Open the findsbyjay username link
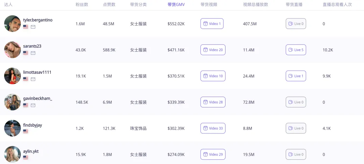Viewport: 364px width, 164px height. pyautogui.click(x=32, y=125)
